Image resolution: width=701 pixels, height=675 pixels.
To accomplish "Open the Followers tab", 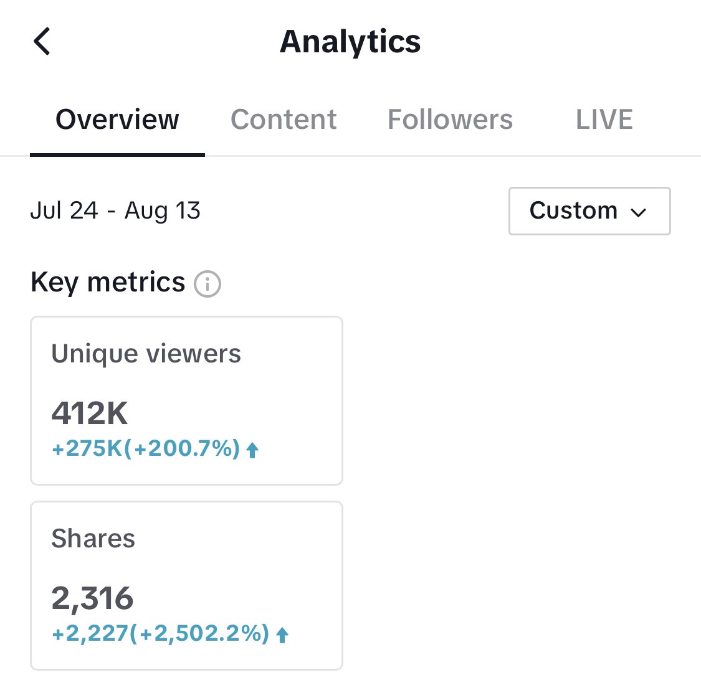I will coord(450,120).
